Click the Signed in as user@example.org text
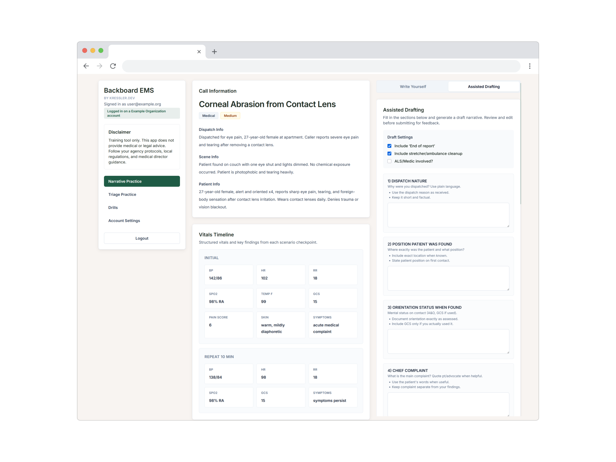The image size is (616, 462). (x=133, y=104)
